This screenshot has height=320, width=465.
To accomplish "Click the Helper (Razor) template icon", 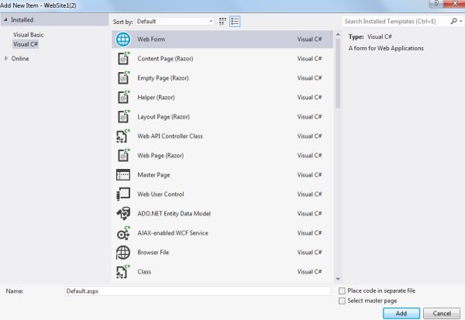I will (123, 98).
